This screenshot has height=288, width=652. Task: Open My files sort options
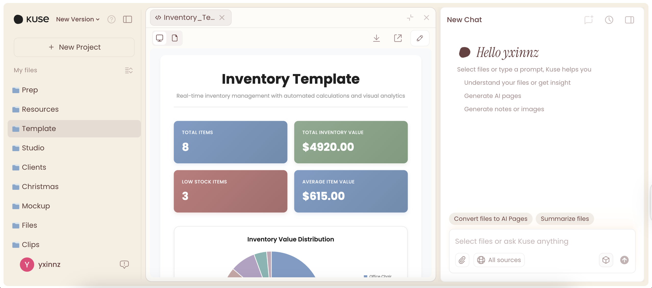[129, 70]
